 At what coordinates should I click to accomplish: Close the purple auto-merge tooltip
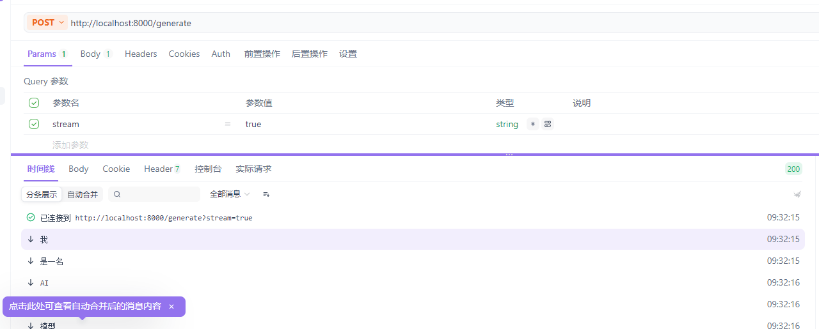(x=171, y=307)
